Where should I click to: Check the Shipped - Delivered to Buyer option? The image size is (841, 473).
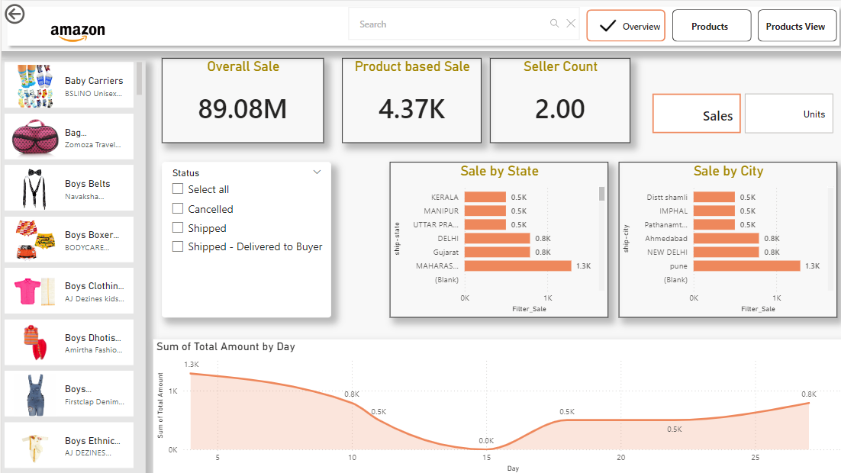pos(178,246)
